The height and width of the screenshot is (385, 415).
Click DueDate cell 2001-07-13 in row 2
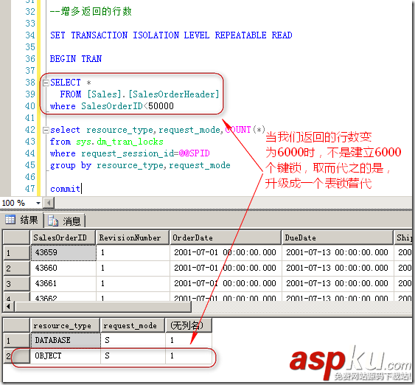[x=338, y=268]
